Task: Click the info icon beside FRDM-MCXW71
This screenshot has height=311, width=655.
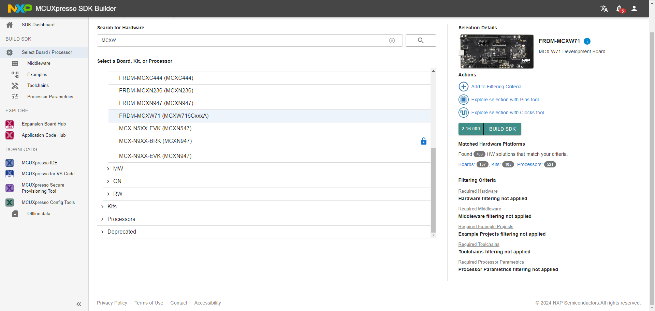Action: [587, 41]
